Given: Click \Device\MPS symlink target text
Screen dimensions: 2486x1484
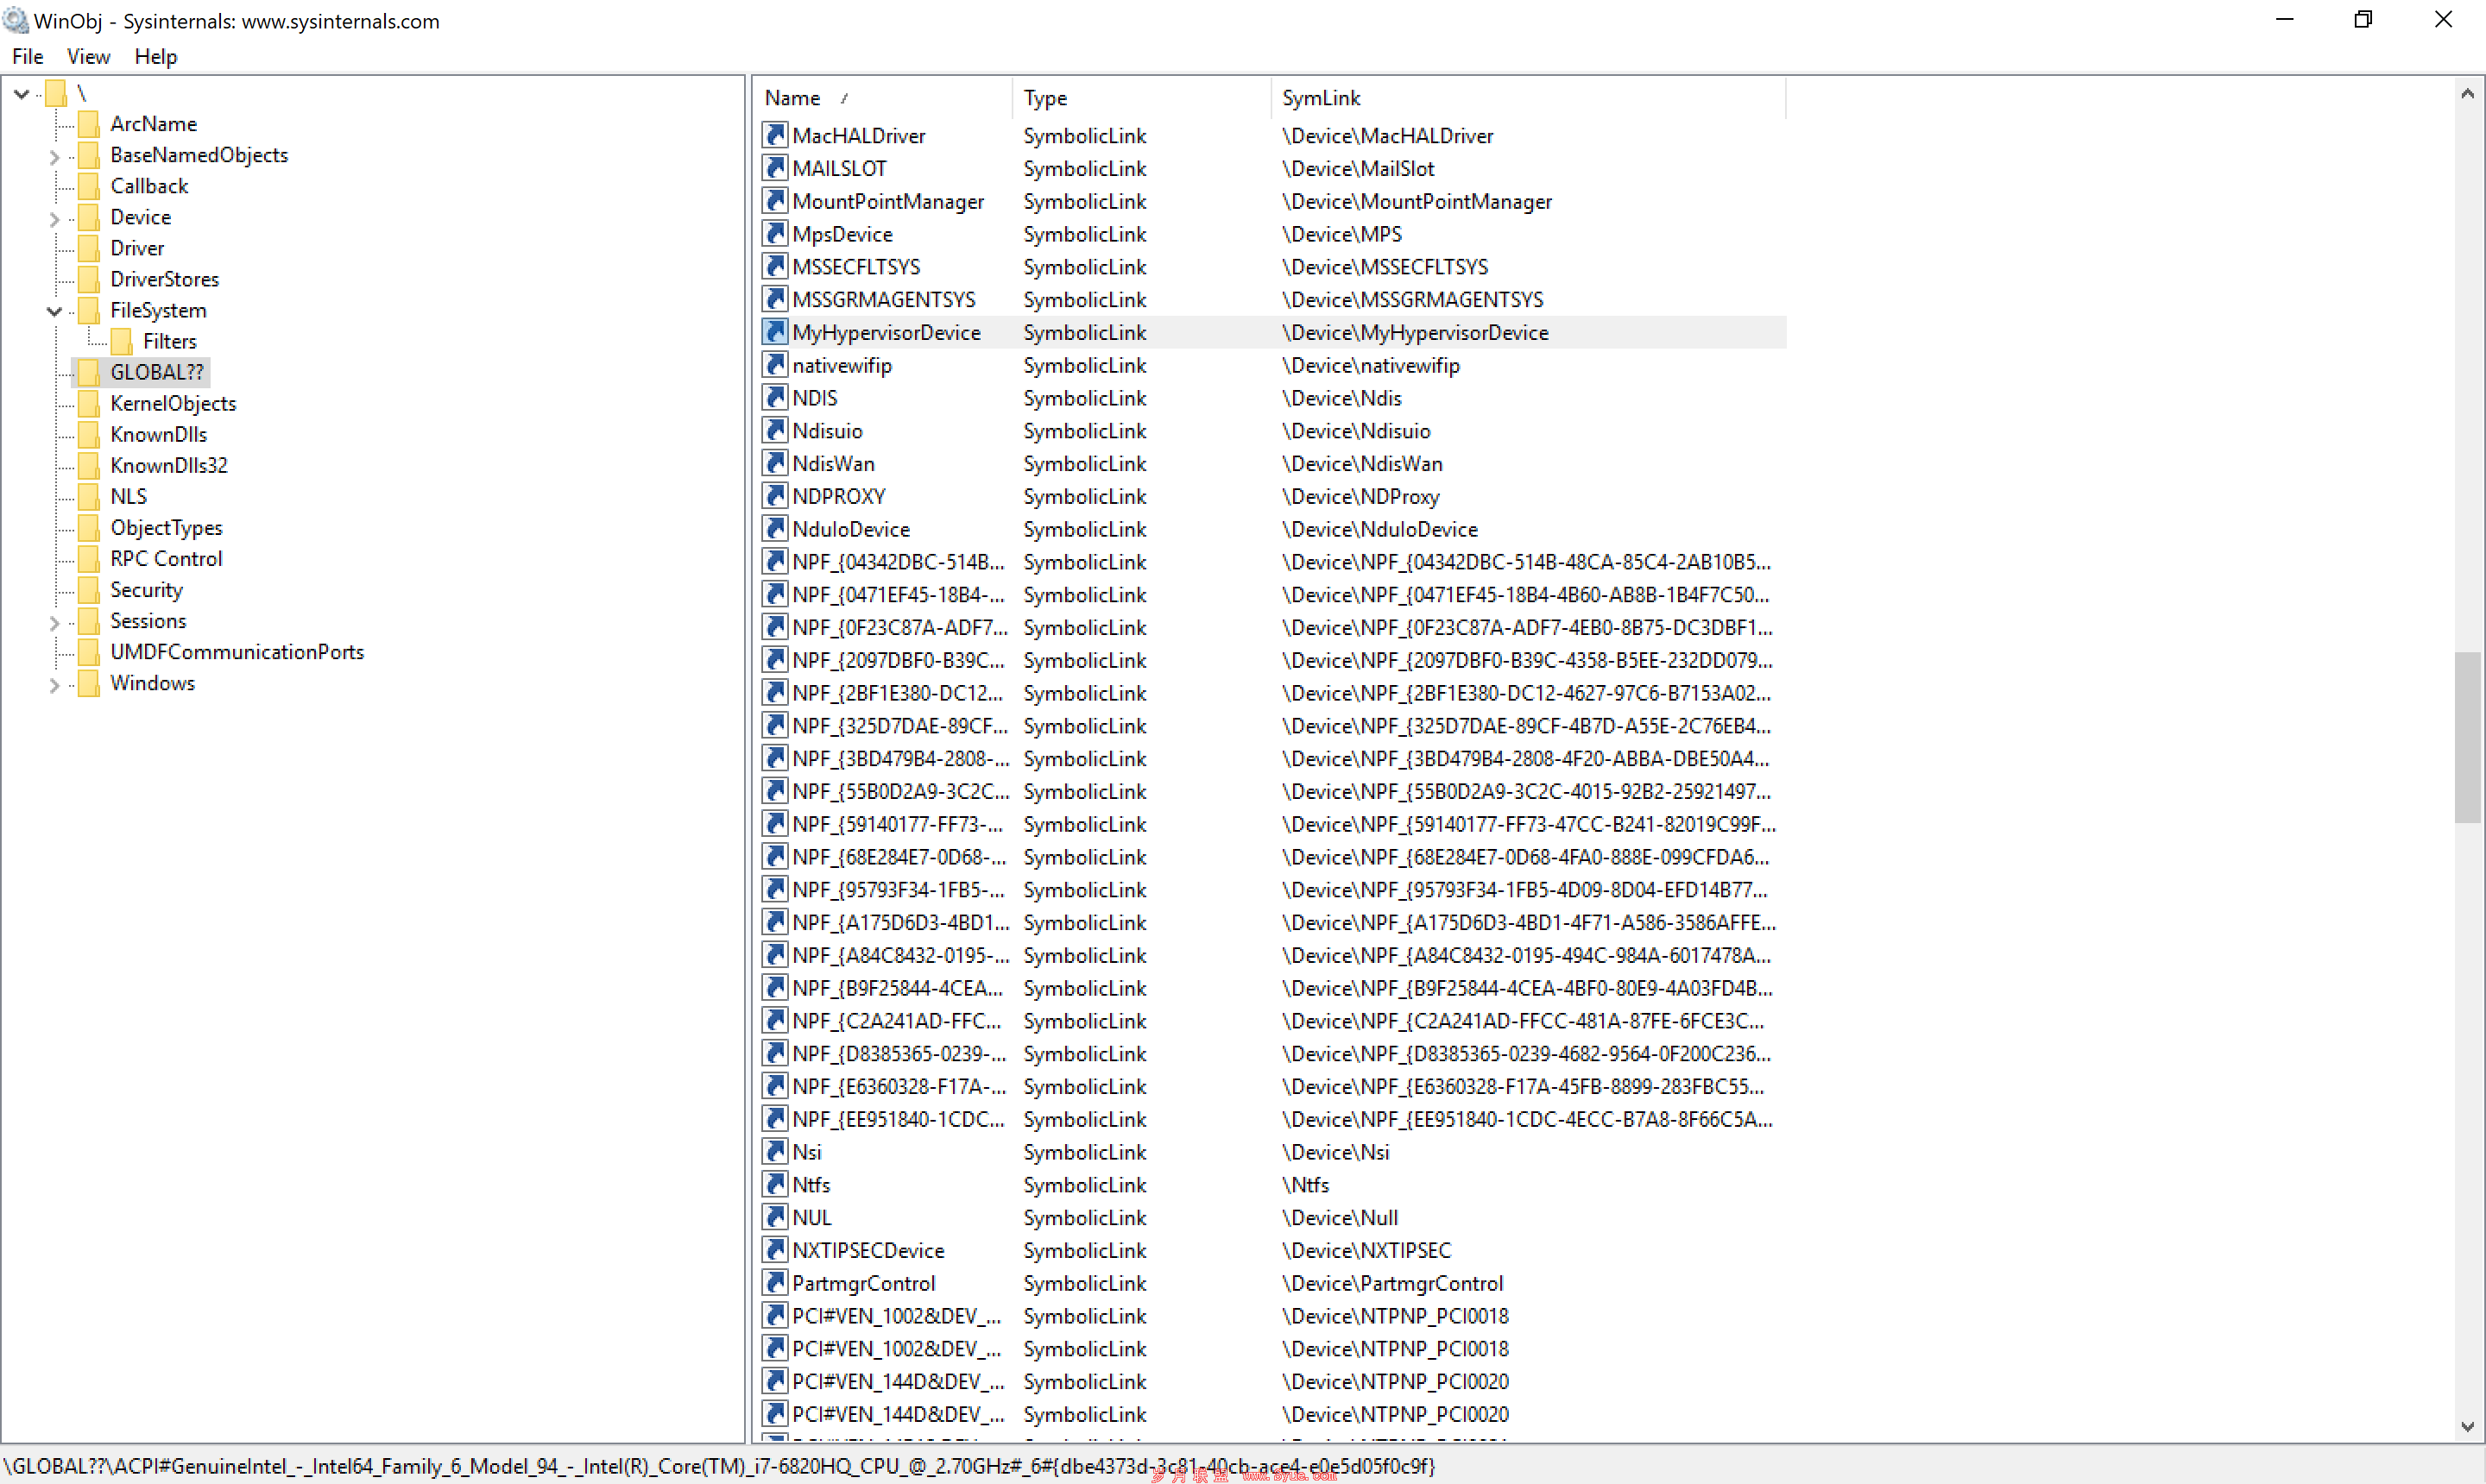Looking at the screenshot, I should [1341, 234].
